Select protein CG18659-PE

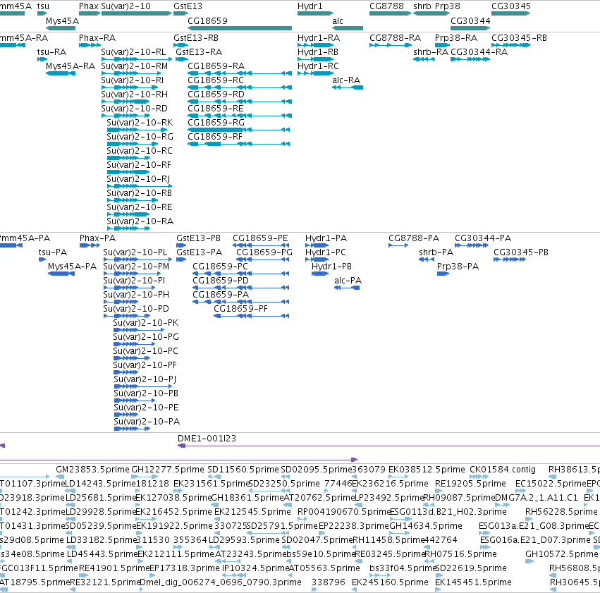[260, 238]
